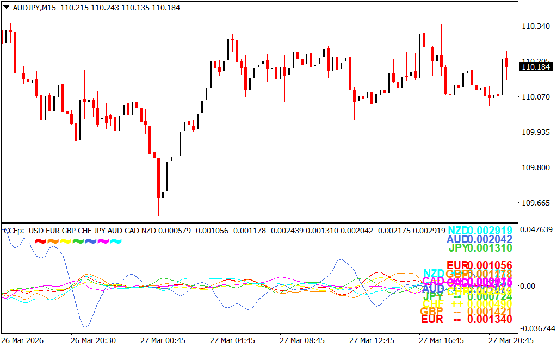Click the 0.047639 indicator scale value
The image size is (557, 348).
tap(537, 230)
